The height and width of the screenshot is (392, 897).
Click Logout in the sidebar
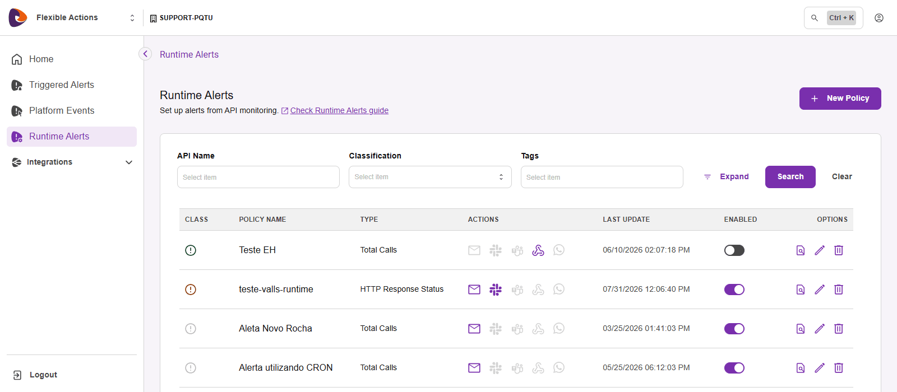click(x=35, y=375)
